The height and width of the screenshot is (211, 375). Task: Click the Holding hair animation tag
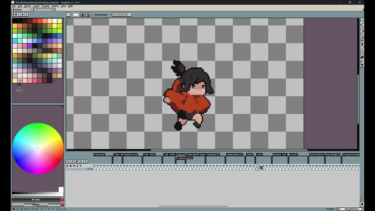280,155
